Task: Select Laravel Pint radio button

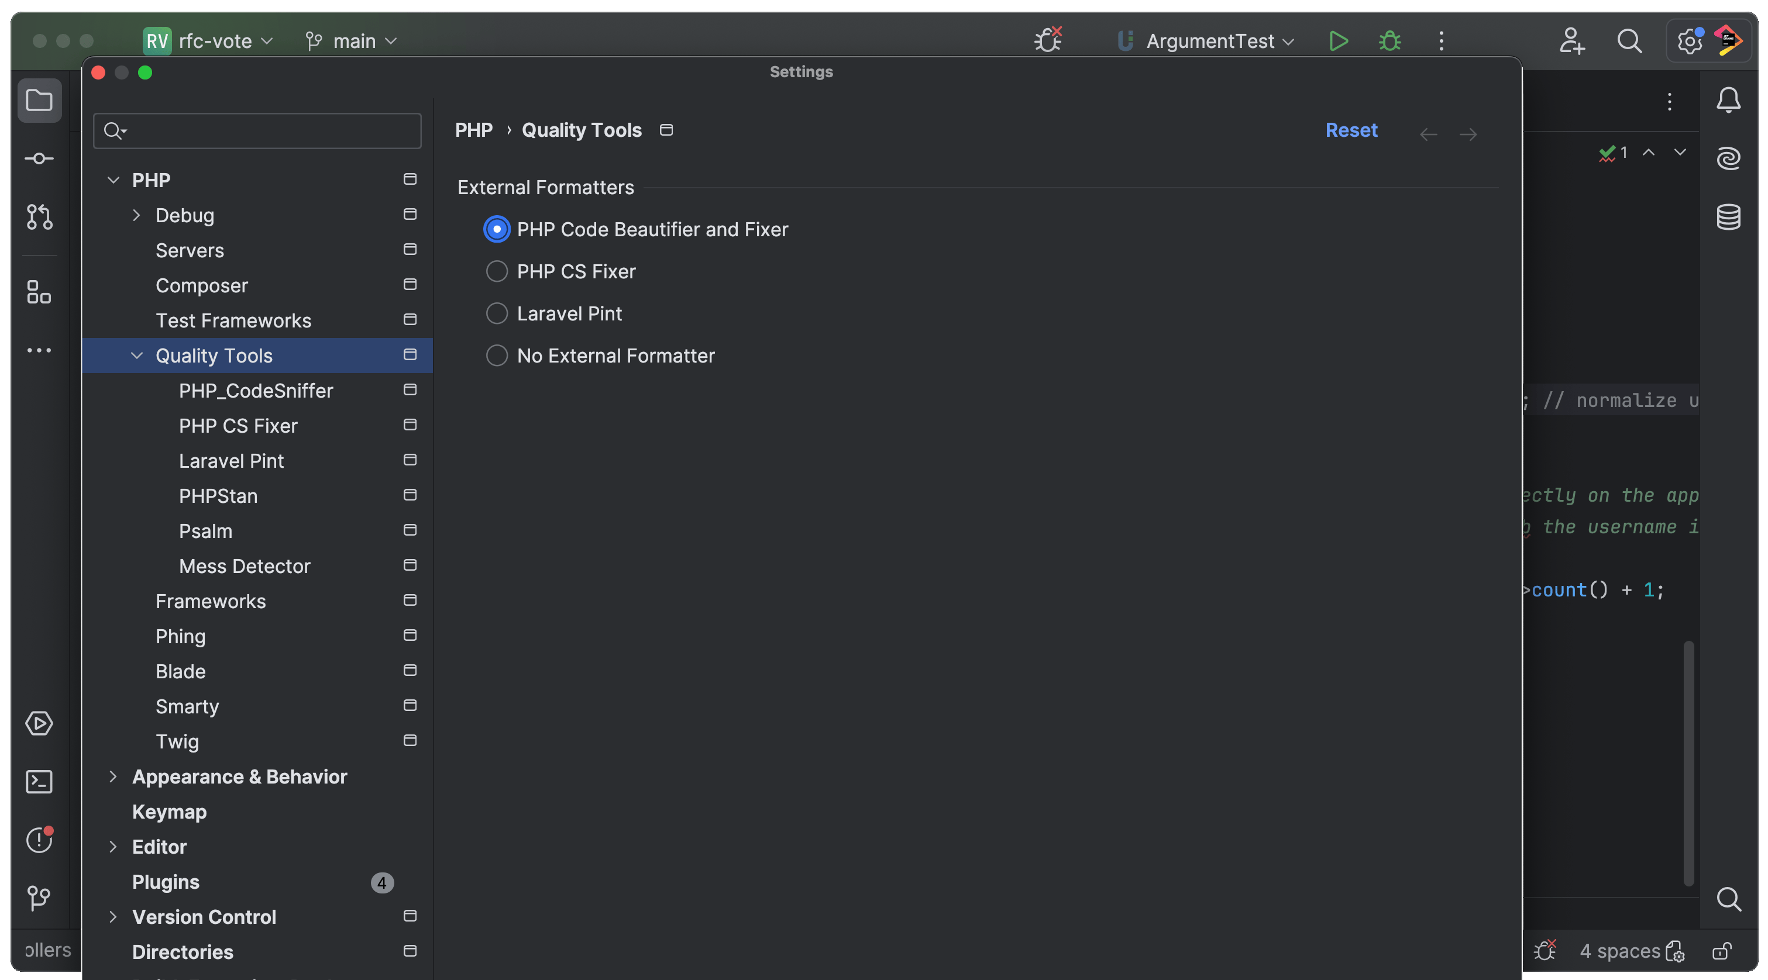Action: pos(497,313)
